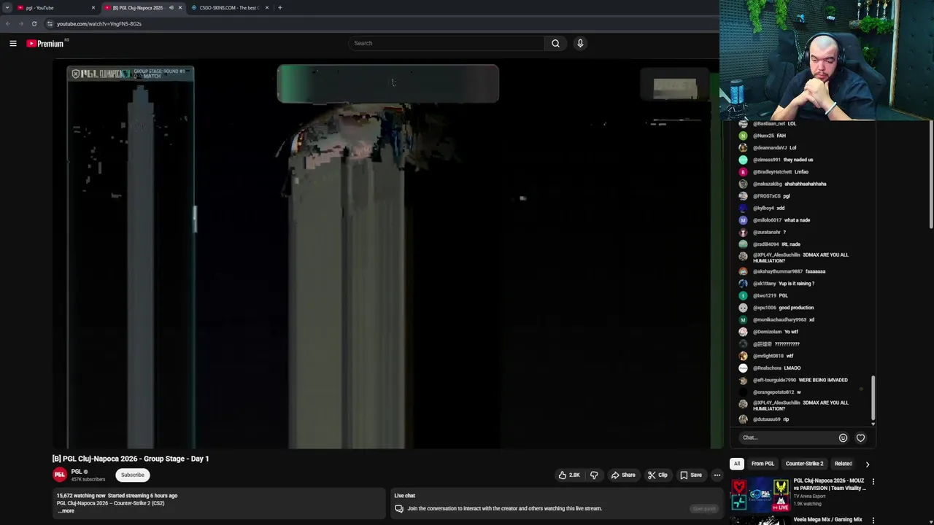934x525 pixels.
Task: Switch to CSGO-SKINS.COM tab
Action: [228, 7]
